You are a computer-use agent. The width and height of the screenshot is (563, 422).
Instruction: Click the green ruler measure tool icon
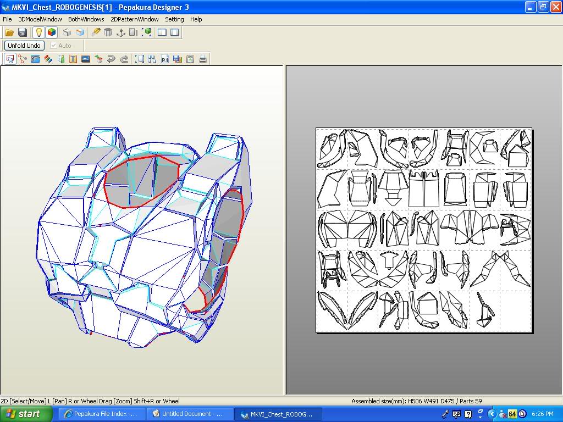pyautogui.click(x=61, y=59)
